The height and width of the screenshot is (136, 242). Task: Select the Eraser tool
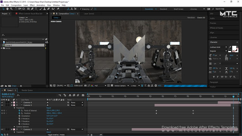[48, 9]
